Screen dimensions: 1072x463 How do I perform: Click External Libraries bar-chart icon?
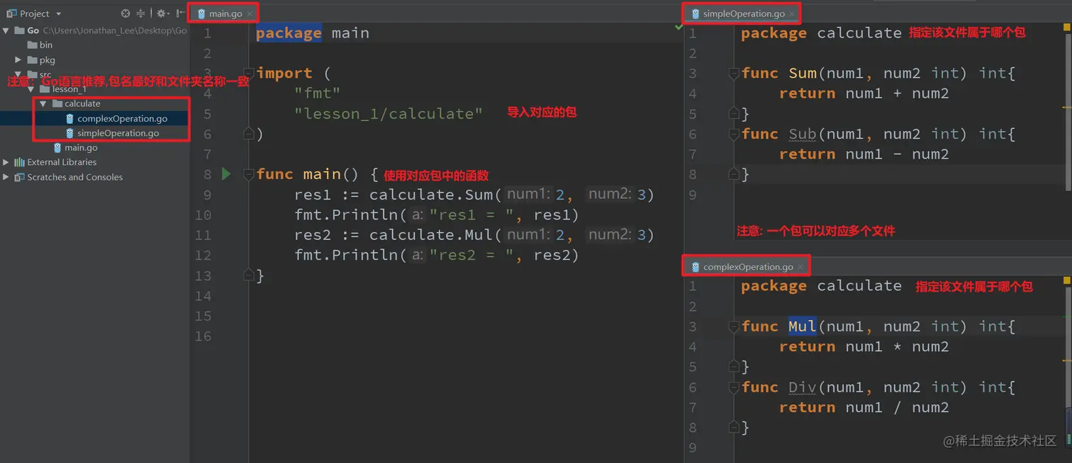coord(19,162)
